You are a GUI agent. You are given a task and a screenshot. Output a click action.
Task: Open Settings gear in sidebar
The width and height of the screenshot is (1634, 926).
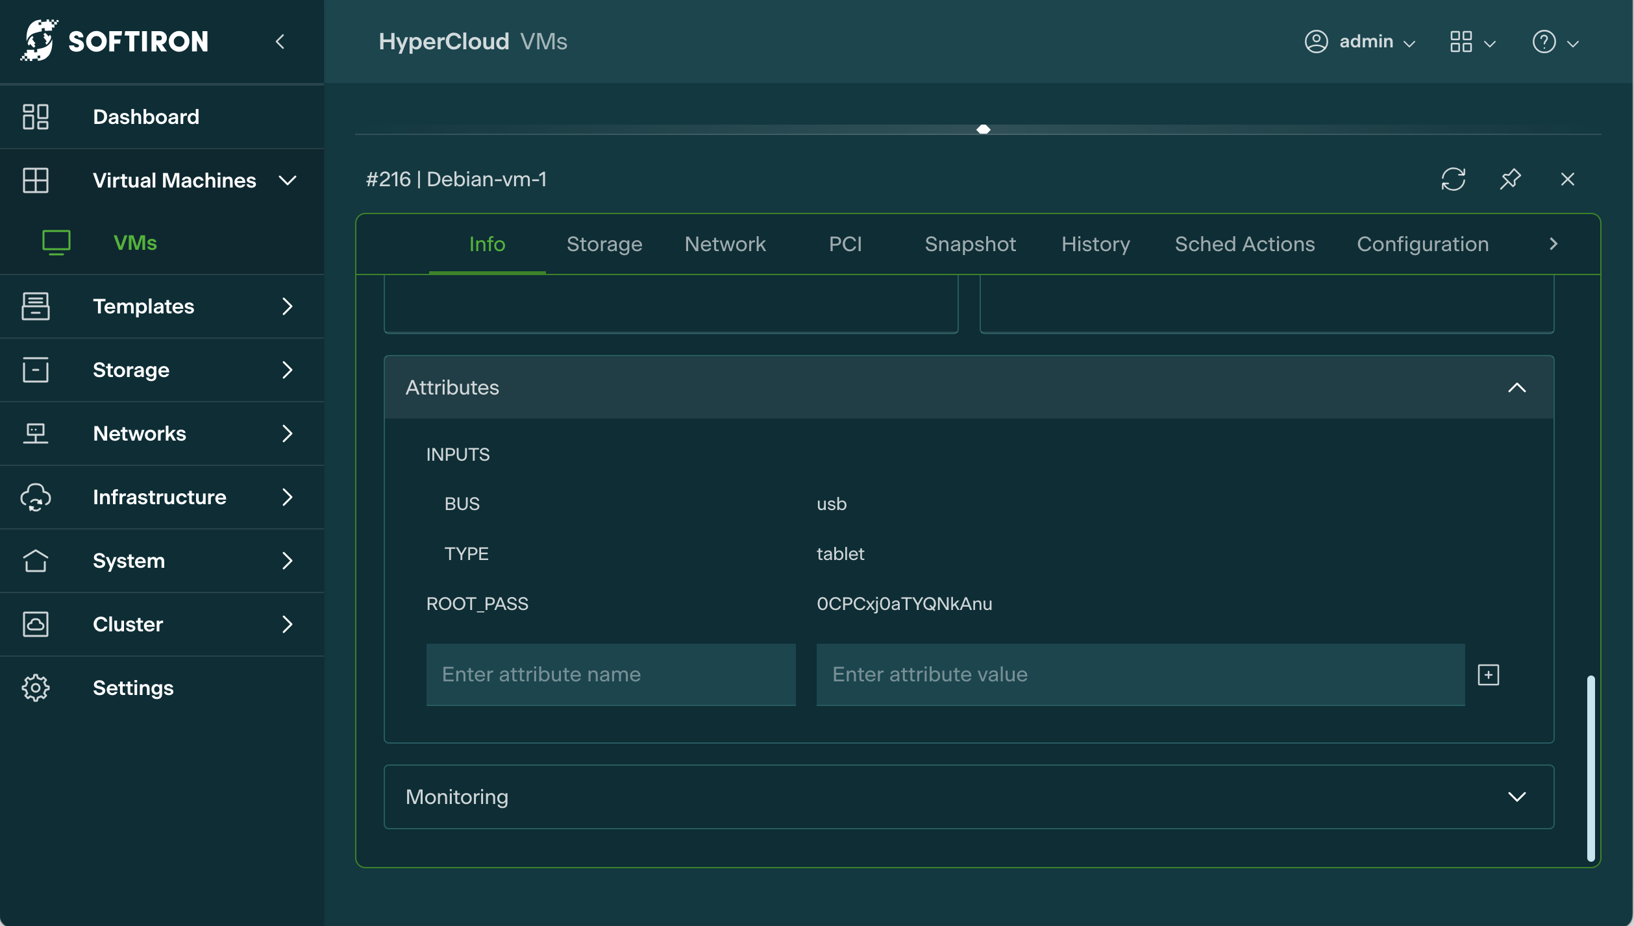pyautogui.click(x=132, y=688)
